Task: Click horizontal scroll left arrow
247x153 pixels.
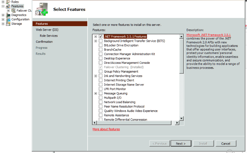Action: coord(95,123)
